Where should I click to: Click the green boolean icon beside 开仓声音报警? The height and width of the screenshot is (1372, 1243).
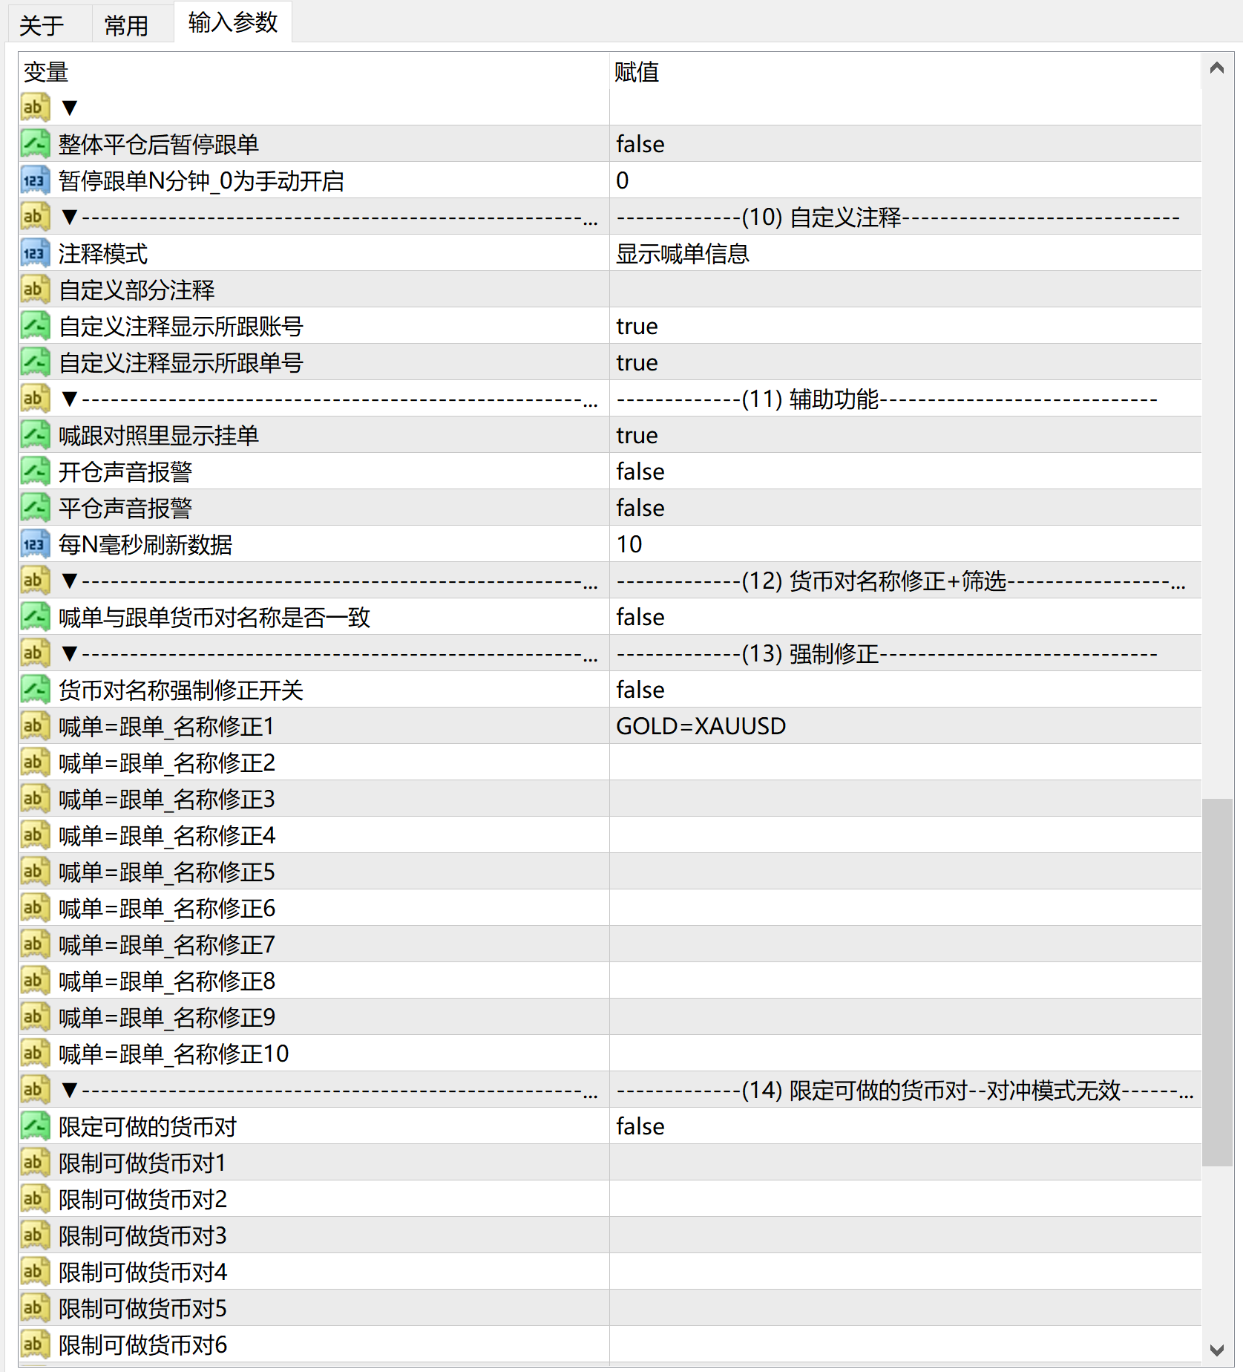point(34,471)
